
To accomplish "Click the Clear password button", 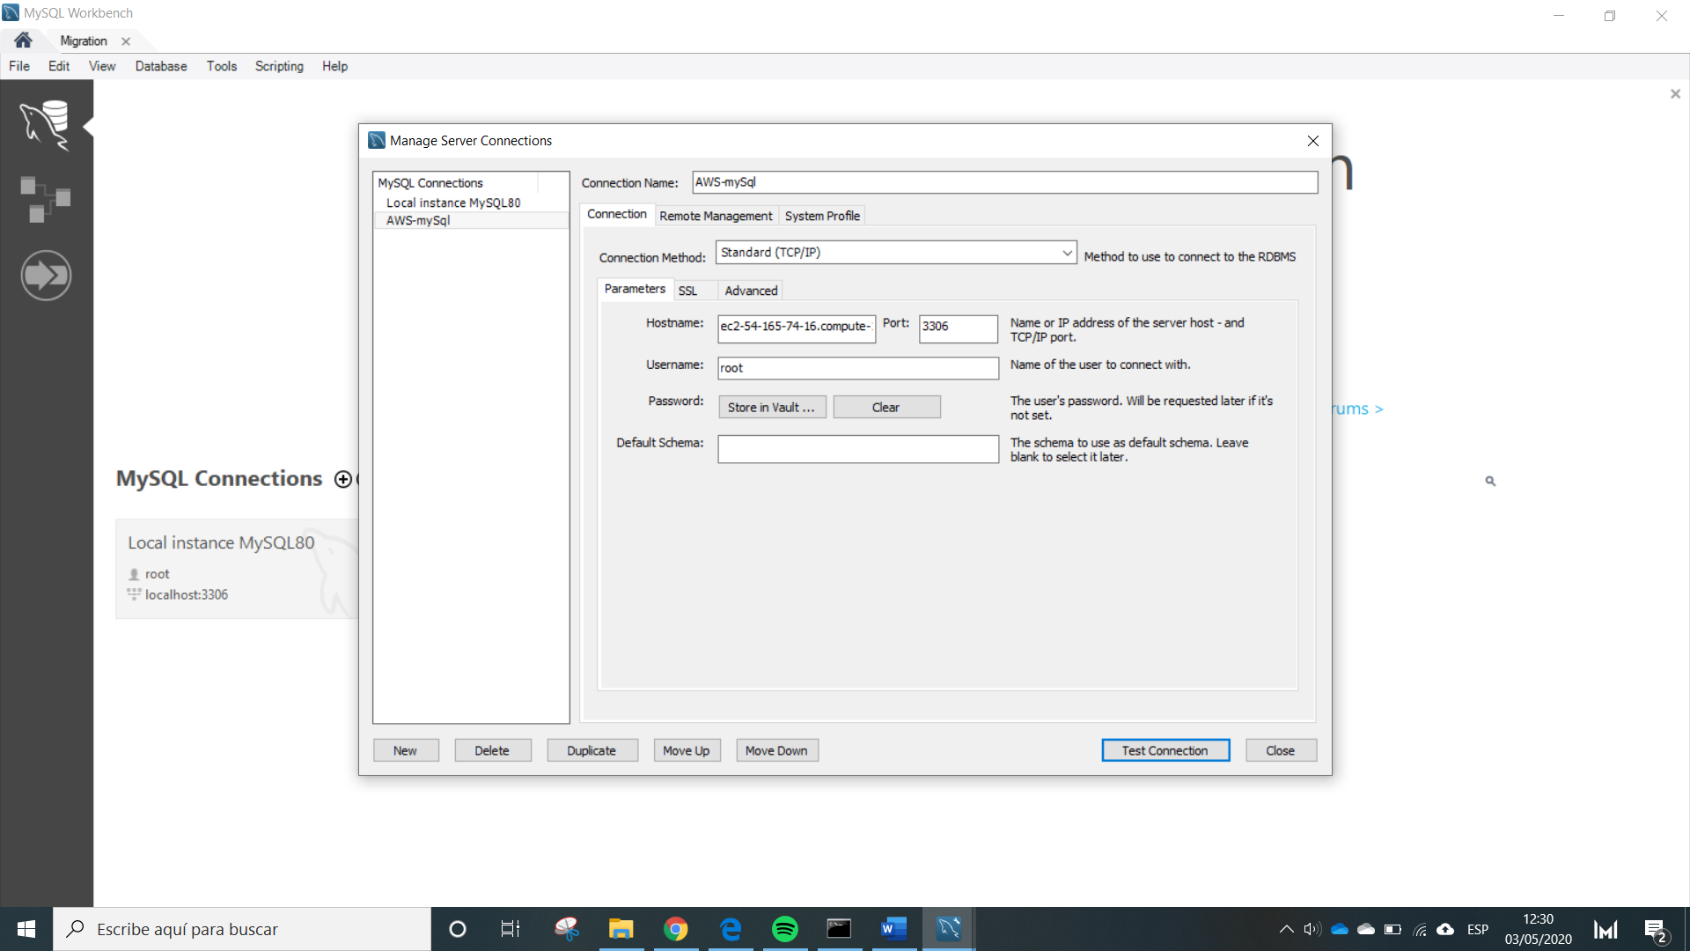I will tap(886, 407).
